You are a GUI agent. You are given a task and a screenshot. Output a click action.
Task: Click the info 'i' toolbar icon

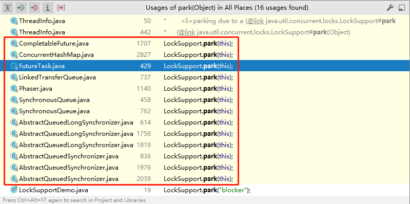pyautogui.click(x=47, y=8)
